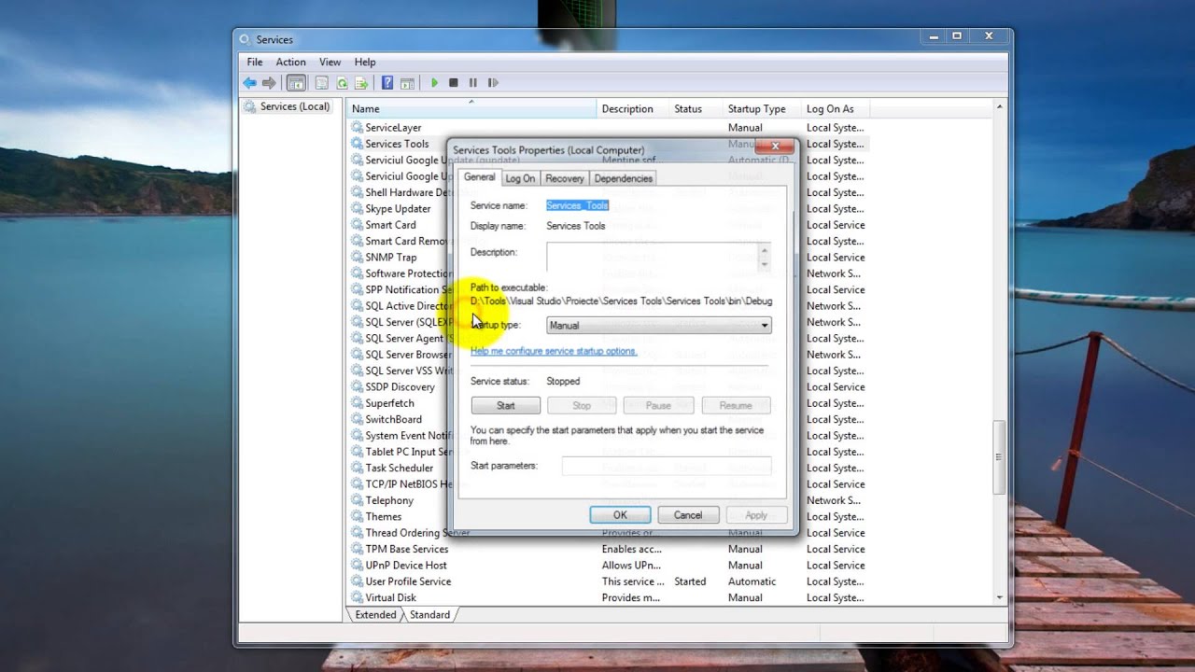This screenshot has width=1195, height=672.
Task: Click the Start button in Properties dialog
Action: tap(506, 406)
